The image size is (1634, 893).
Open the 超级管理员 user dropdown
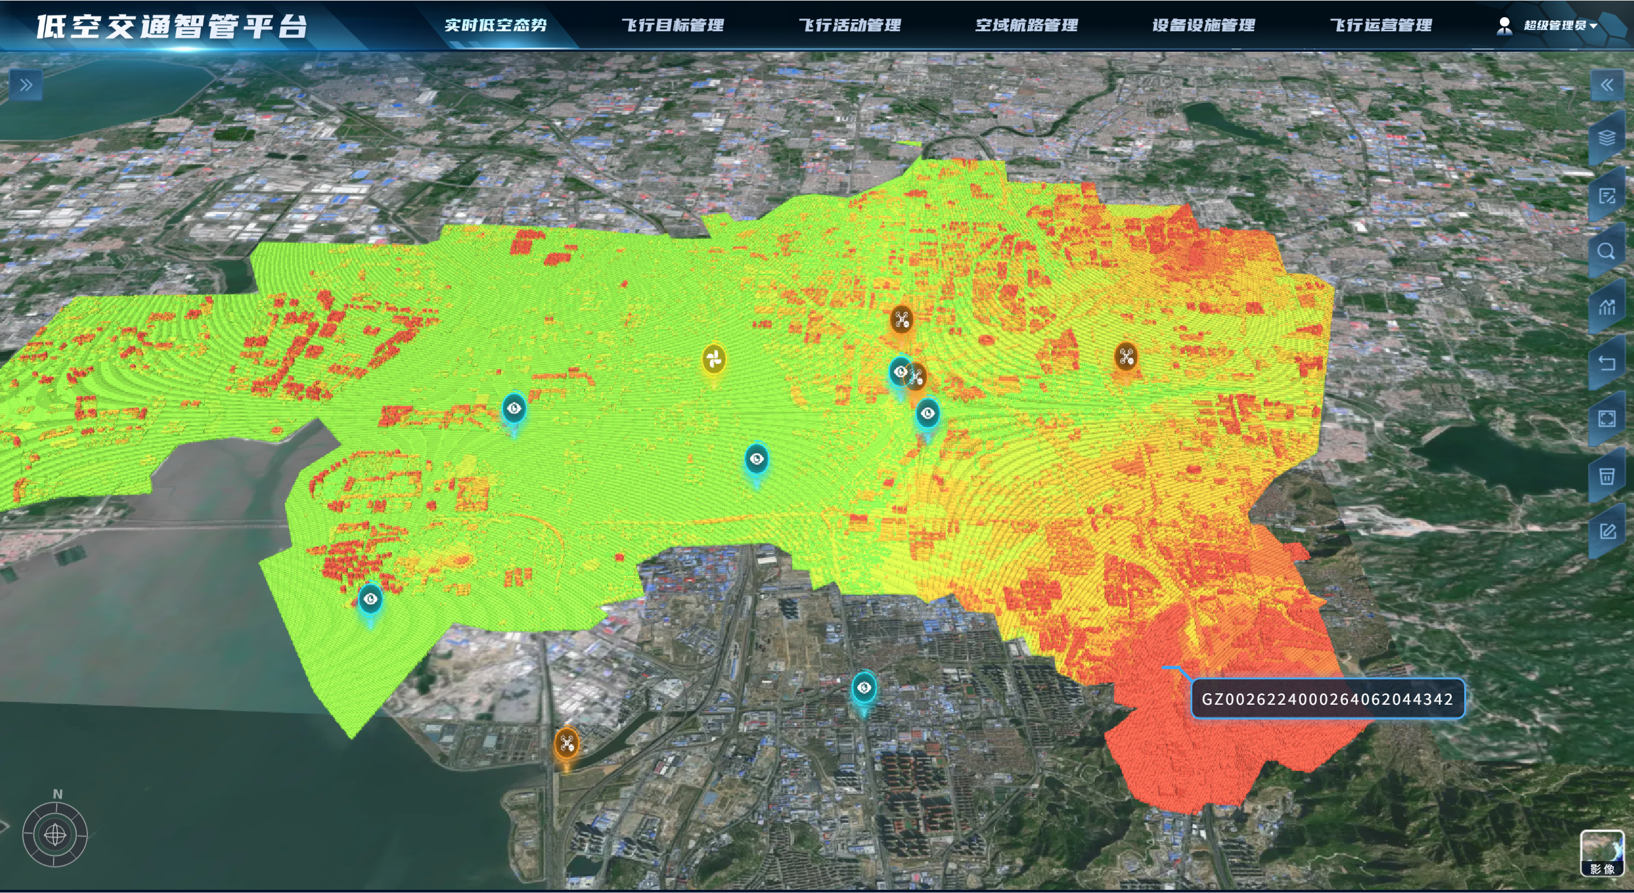point(1555,26)
